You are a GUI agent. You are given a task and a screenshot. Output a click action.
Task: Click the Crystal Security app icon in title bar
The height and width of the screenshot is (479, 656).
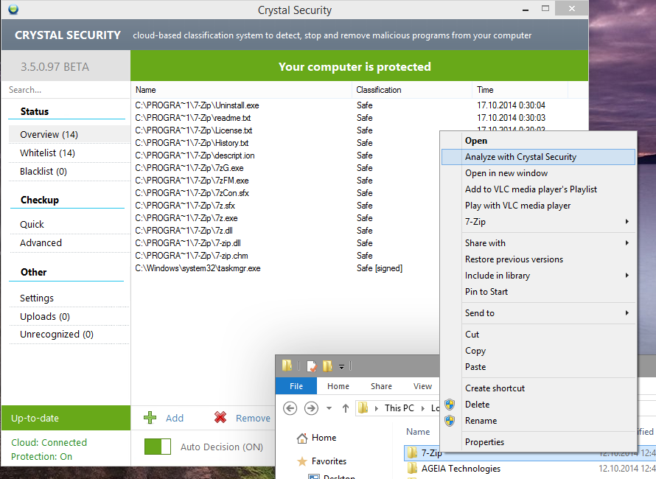click(13, 9)
